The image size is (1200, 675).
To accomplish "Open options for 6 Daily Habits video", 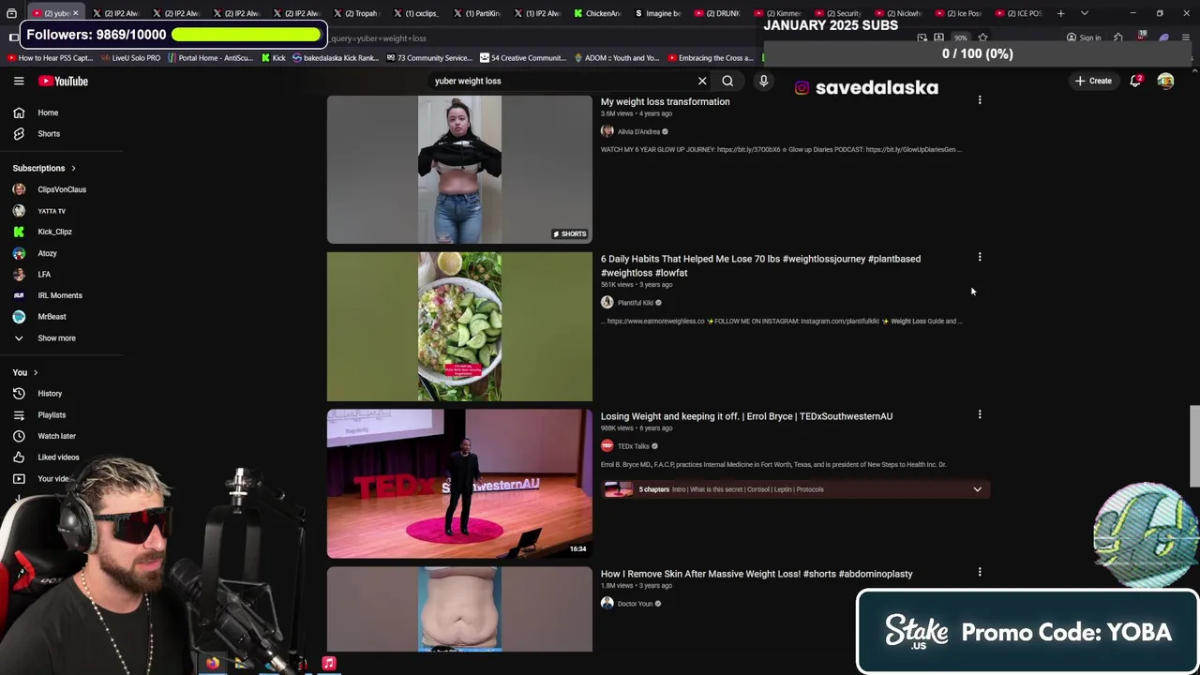I will tap(980, 257).
